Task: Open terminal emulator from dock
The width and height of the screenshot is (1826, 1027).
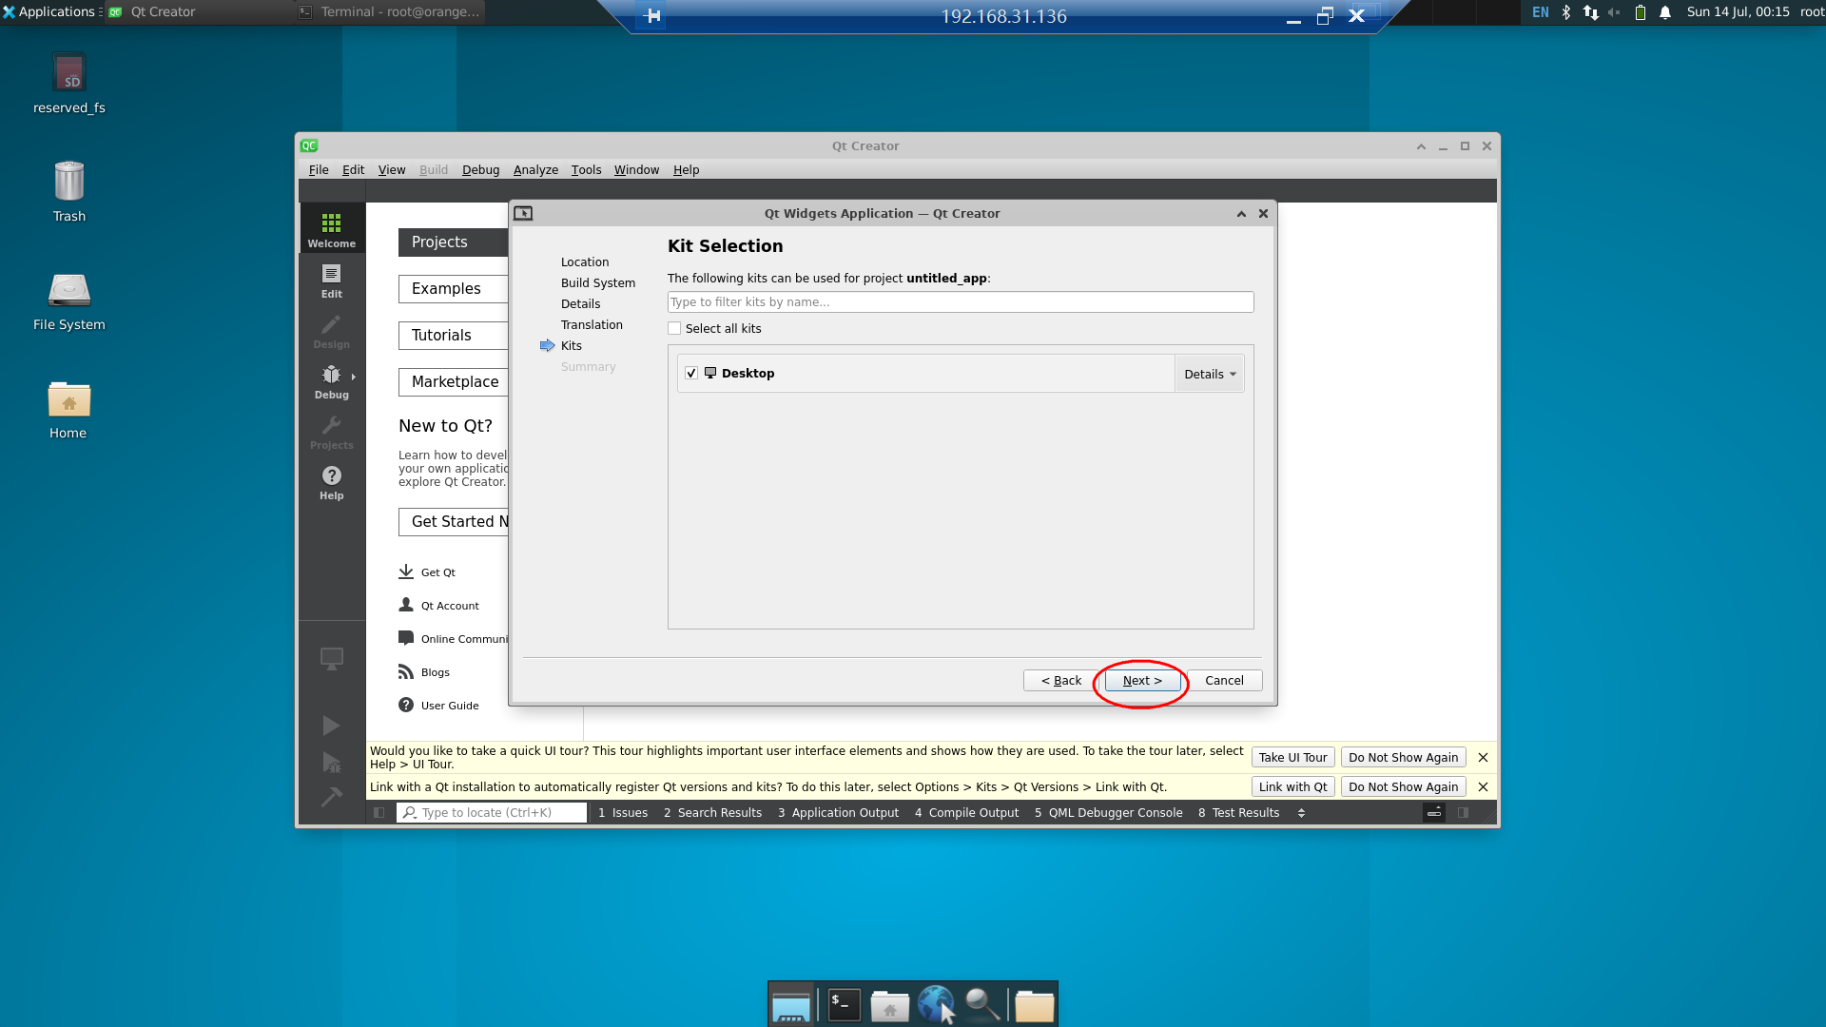Action: coord(844,1005)
